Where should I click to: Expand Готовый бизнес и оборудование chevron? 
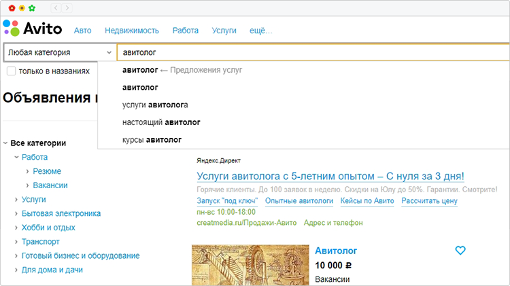pos(16,256)
